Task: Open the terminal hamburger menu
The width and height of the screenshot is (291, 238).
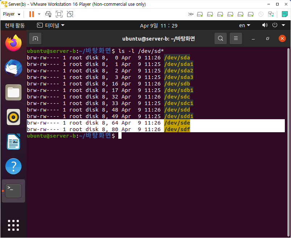Action: pos(236,38)
